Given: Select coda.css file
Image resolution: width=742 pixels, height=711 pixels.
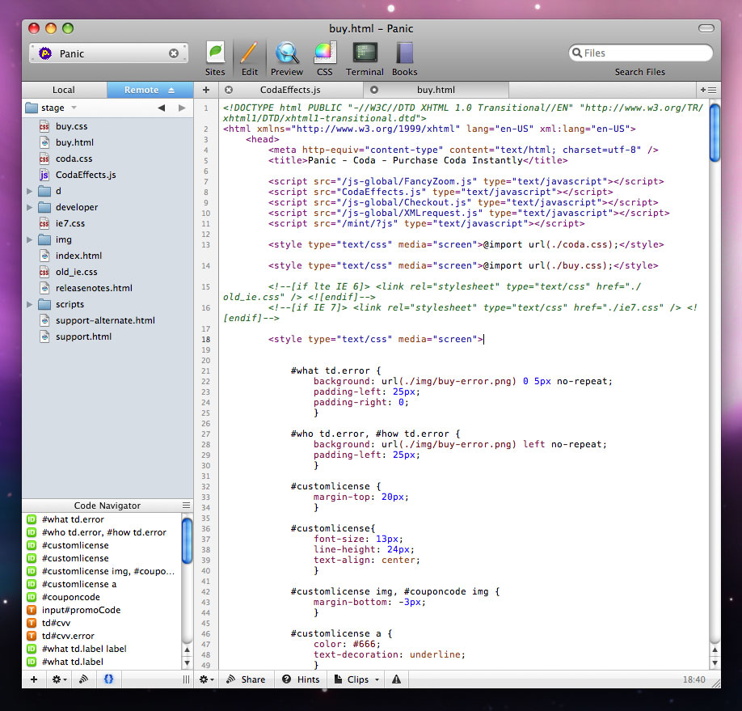Looking at the screenshot, I should [108, 159].
